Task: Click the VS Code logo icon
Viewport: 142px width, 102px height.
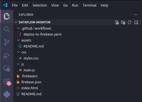Action: (x=5, y=5)
